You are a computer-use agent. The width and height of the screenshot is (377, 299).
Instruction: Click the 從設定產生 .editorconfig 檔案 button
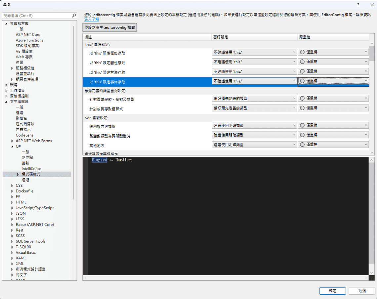109,27
